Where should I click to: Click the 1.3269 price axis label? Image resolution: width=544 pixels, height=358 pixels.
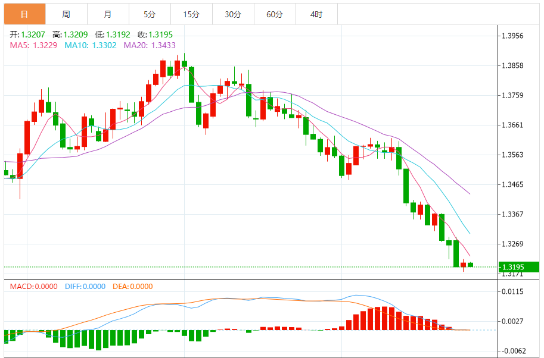coord(512,244)
